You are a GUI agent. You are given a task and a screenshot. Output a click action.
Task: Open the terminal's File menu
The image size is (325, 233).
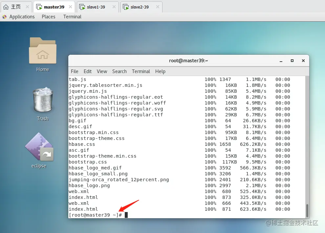(x=75, y=71)
